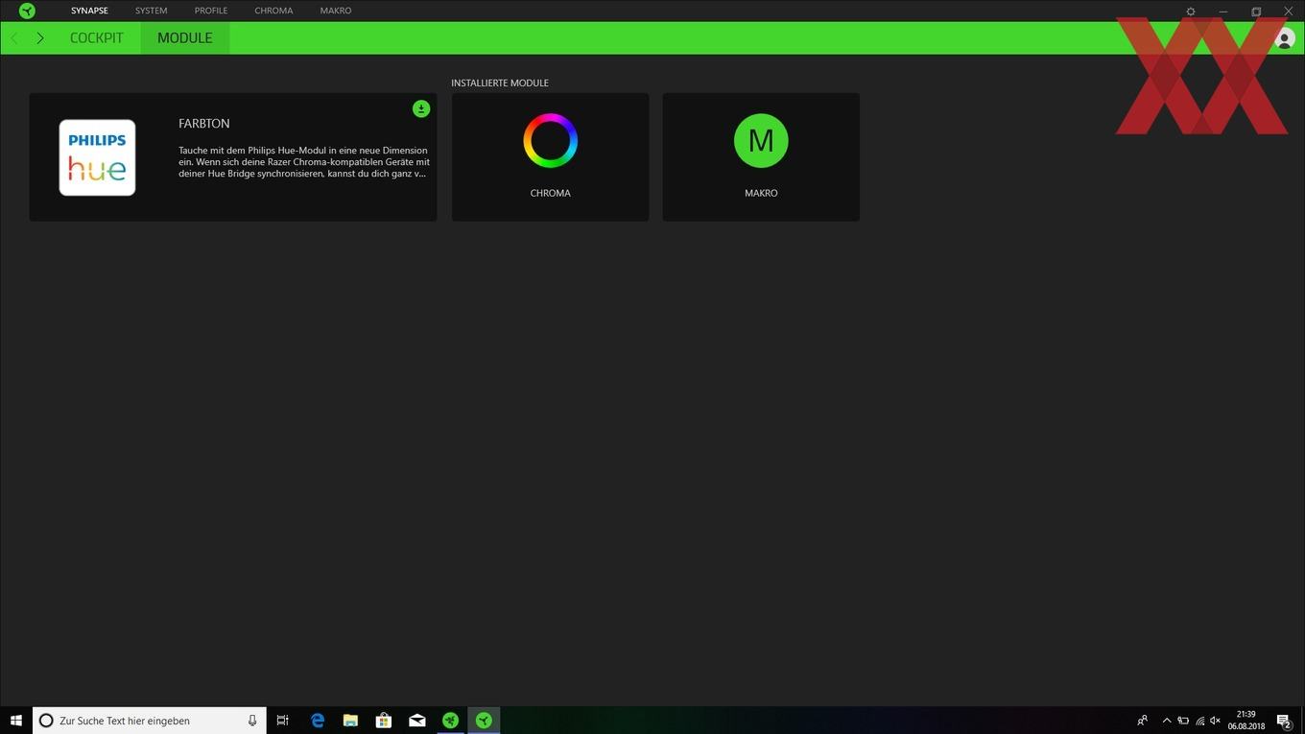Download the Philips Hue module
Screen dimensions: 1305x734
421,108
